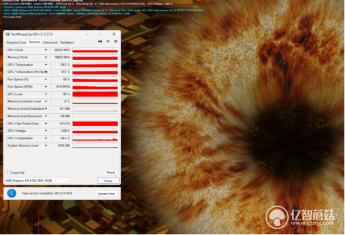Enable the Log to file checkbox
The height and width of the screenshot is (235, 345).
pyautogui.click(x=9, y=172)
